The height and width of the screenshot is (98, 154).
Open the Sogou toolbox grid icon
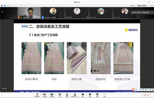[x=153, y=90]
